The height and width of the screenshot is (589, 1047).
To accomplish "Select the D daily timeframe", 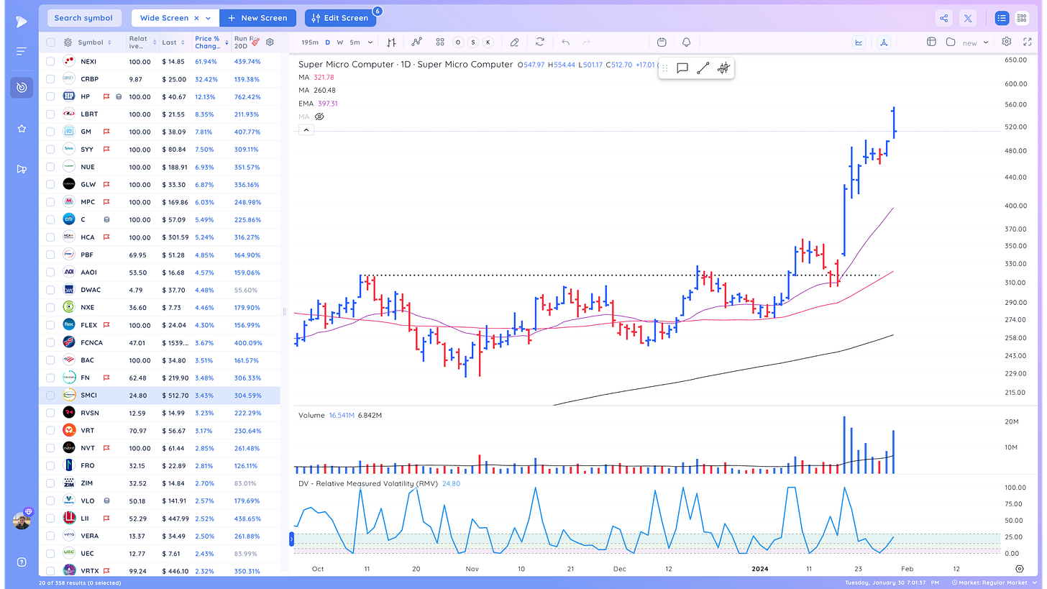I will 328,42.
